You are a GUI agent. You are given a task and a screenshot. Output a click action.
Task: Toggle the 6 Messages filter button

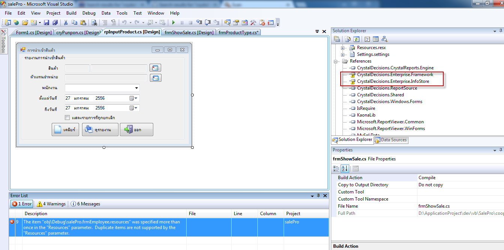85,204
